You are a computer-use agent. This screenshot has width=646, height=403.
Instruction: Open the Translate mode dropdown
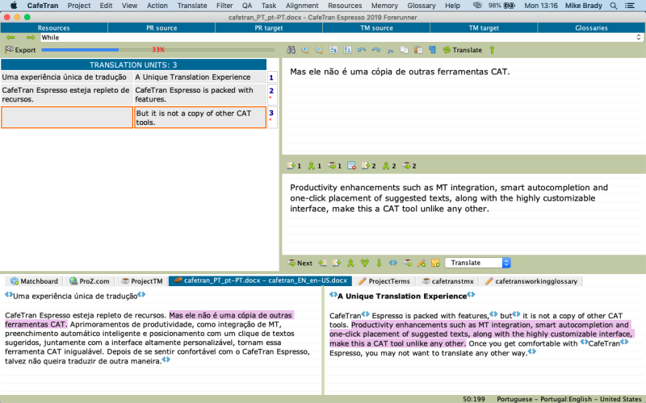tap(478, 263)
